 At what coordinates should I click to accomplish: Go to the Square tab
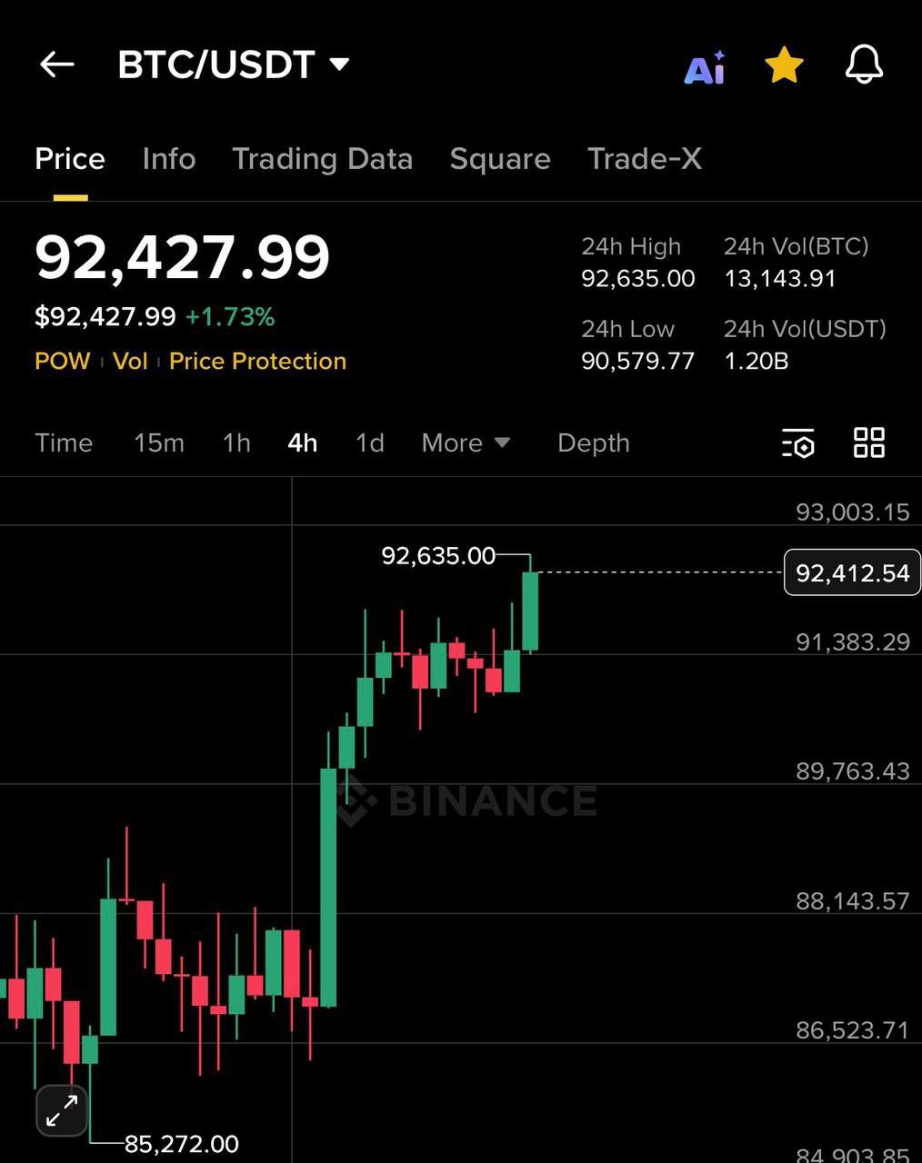pyautogui.click(x=500, y=159)
